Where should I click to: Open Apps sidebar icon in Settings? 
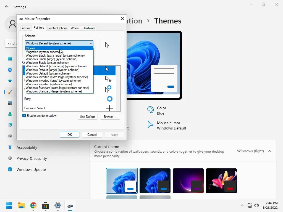click(10, 103)
